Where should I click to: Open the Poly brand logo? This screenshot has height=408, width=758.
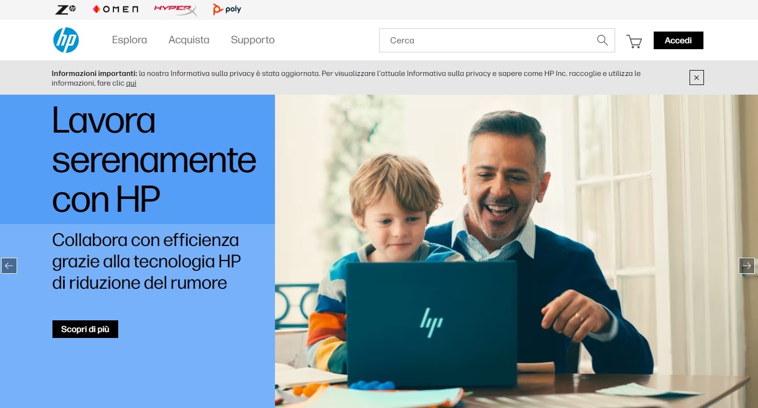pyautogui.click(x=227, y=9)
